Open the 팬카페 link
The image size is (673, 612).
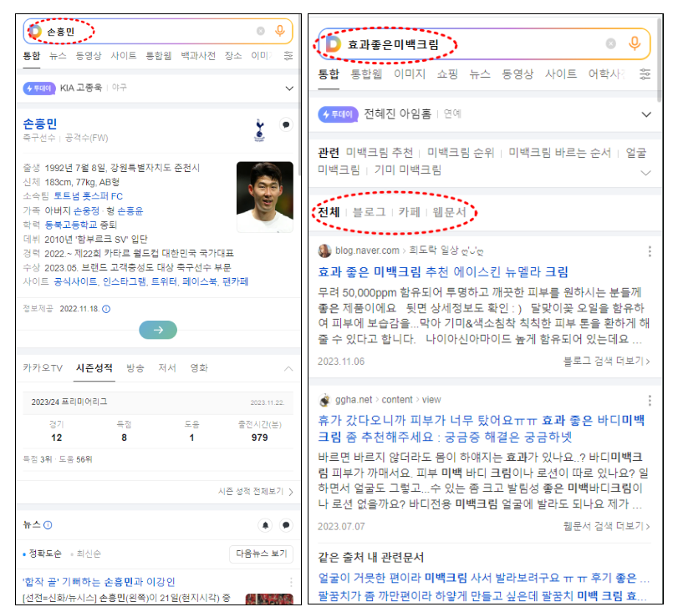pos(235,281)
